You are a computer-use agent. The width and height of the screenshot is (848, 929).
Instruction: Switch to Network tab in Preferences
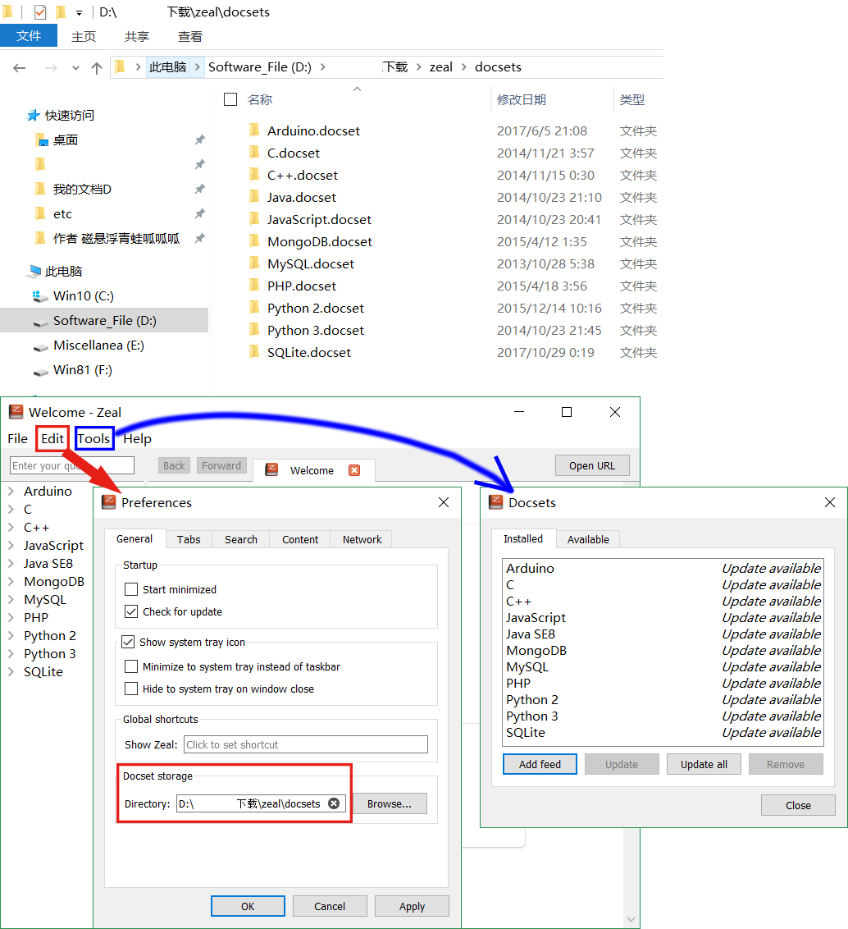coord(362,539)
